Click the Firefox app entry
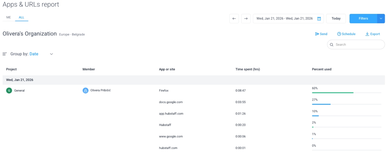388x157 pixels. point(164,91)
